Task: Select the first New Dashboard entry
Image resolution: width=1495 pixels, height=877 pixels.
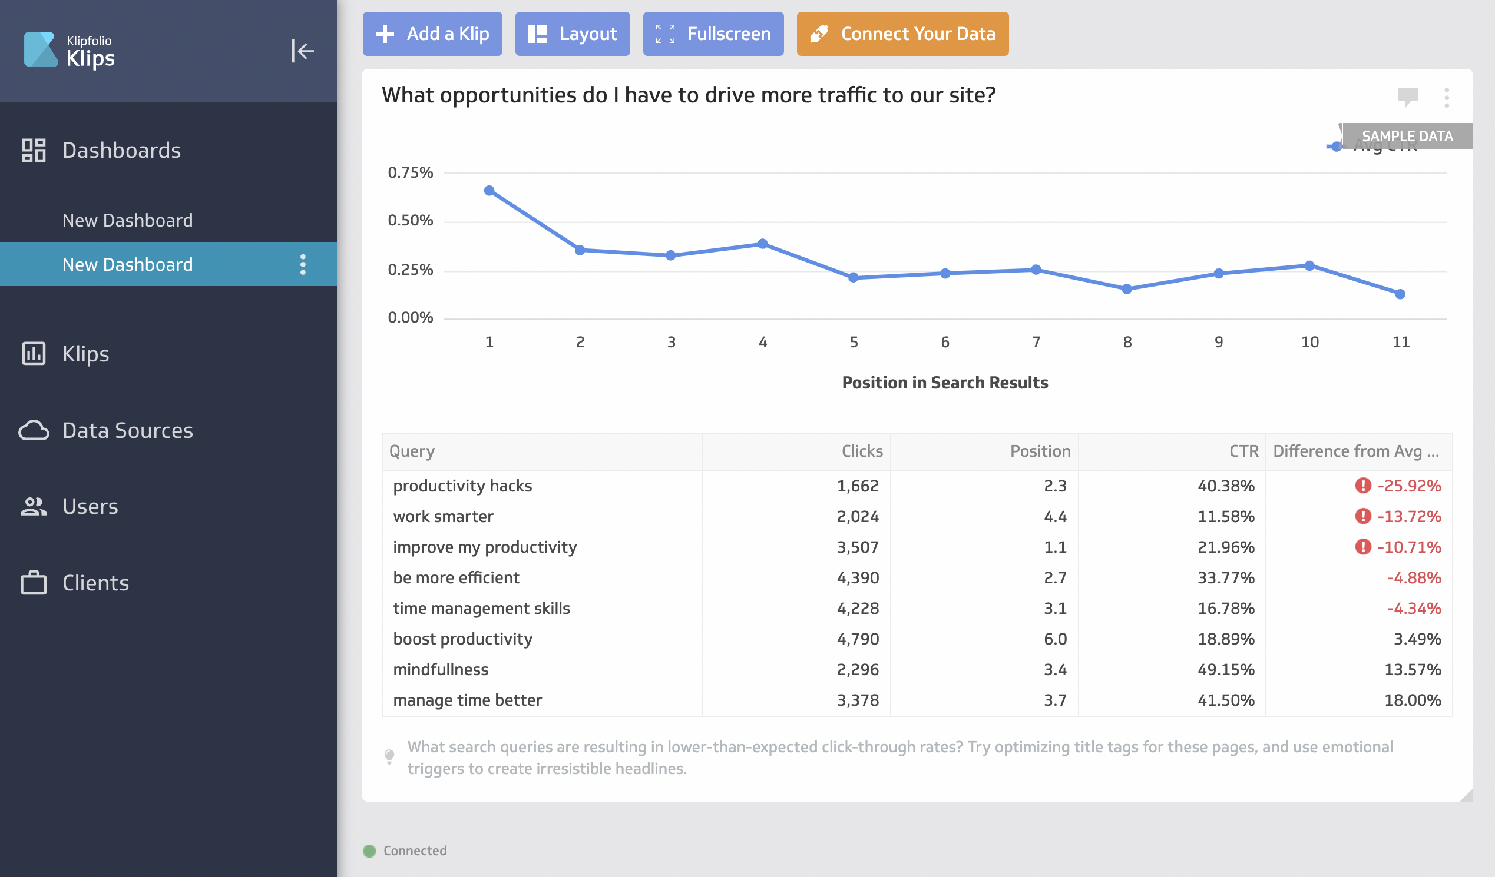Action: coord(128,220)
